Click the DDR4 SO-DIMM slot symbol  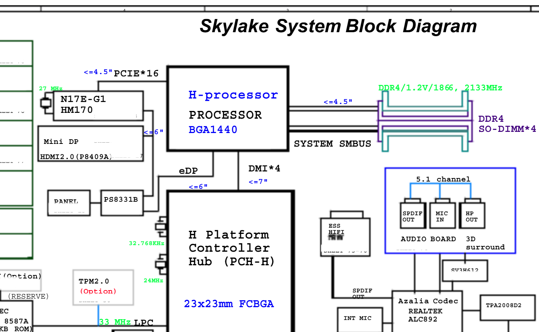click(426, 126)
